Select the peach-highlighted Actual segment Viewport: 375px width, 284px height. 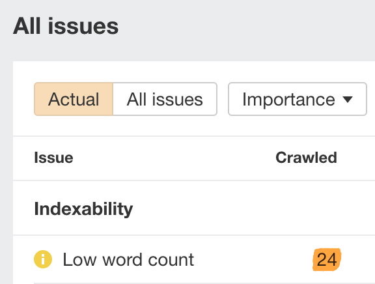point(74,99)
